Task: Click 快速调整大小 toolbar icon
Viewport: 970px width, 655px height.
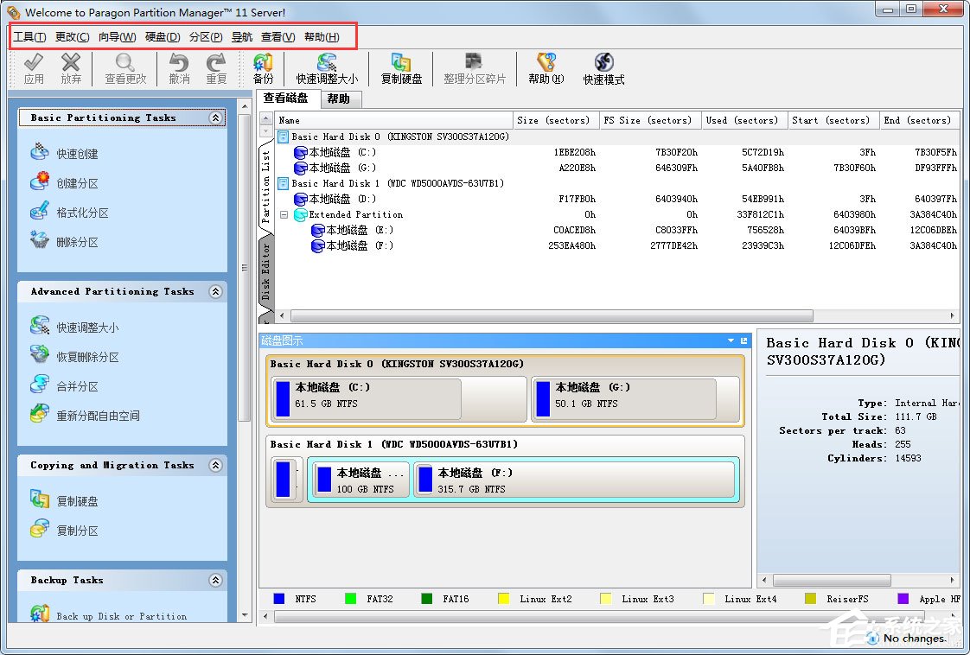Action: (x=327, y=68)
